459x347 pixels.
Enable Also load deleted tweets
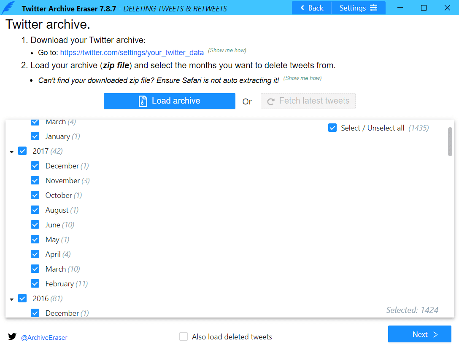(x=184, y=336)
